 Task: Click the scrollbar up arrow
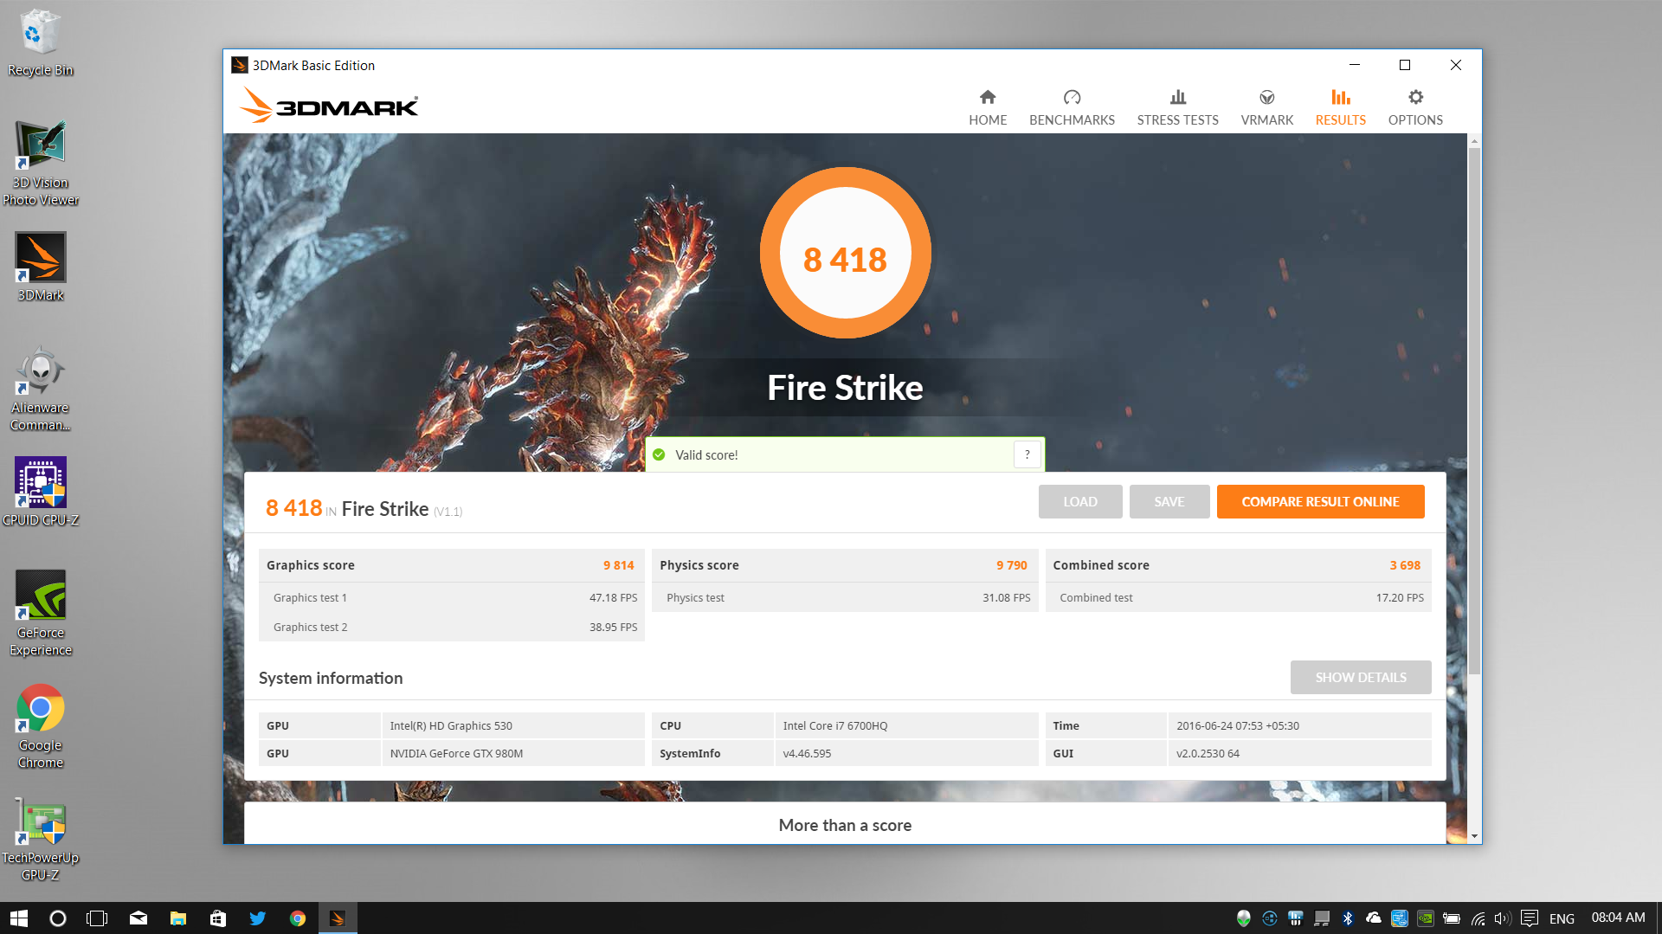pos(1474,140)
